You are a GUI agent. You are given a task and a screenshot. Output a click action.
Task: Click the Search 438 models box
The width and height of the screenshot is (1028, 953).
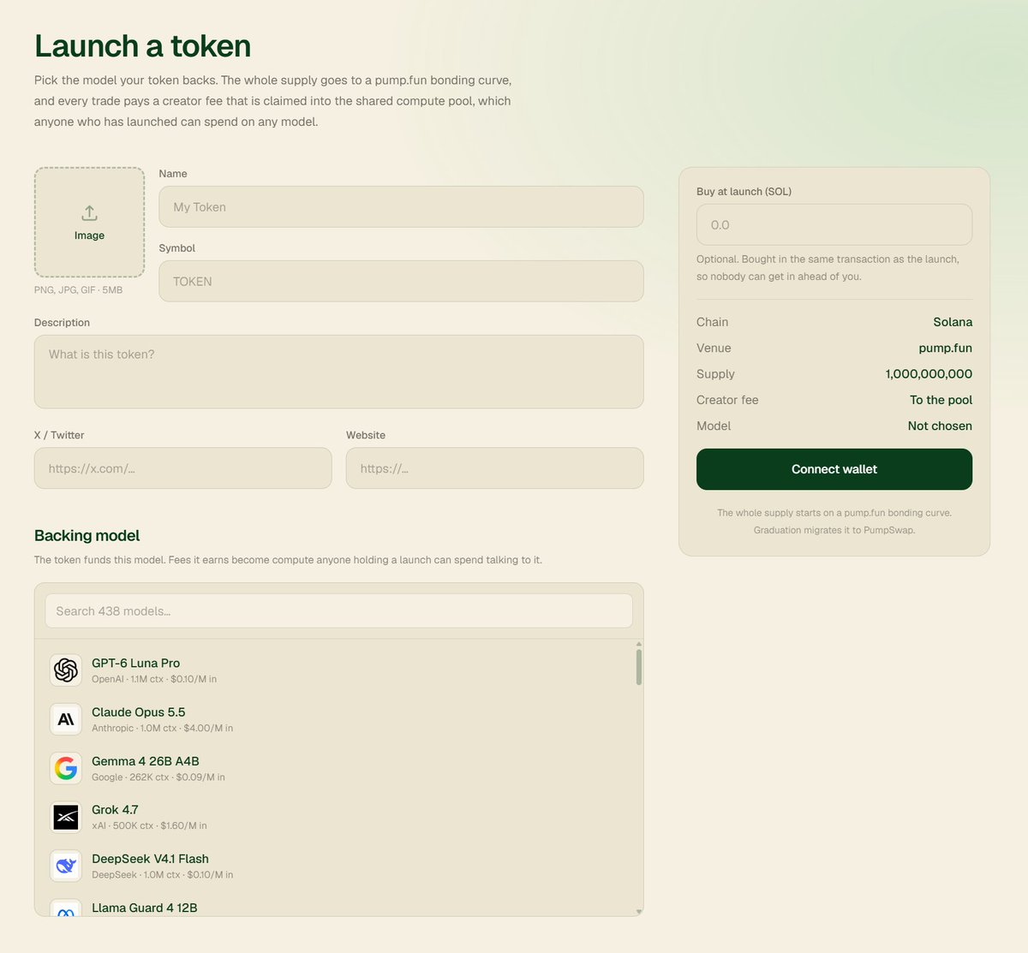pos(338,611)
